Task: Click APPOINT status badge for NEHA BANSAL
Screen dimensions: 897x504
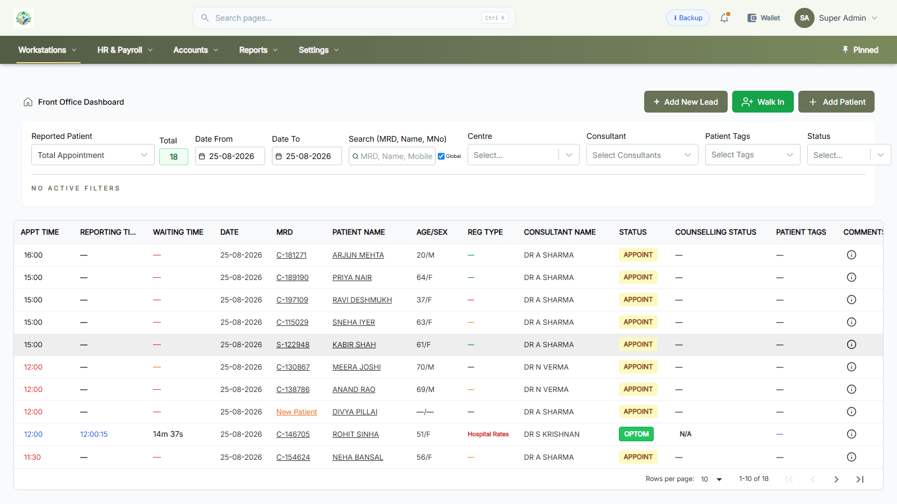Action: 638,457
